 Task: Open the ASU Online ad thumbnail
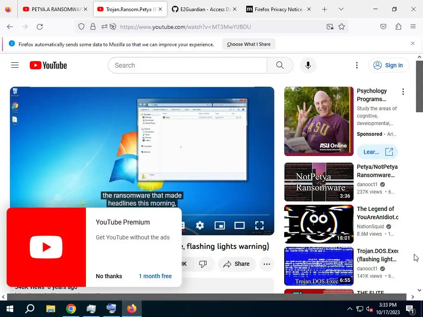point(318,121)
